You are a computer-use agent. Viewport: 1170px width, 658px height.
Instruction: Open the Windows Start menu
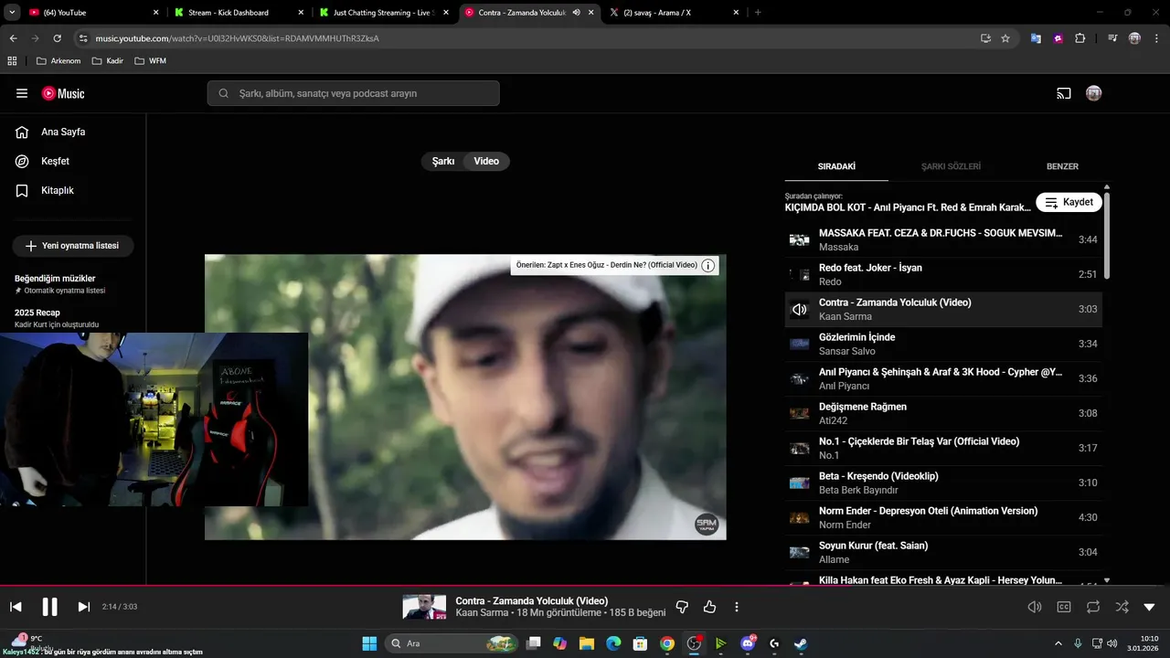369,643
